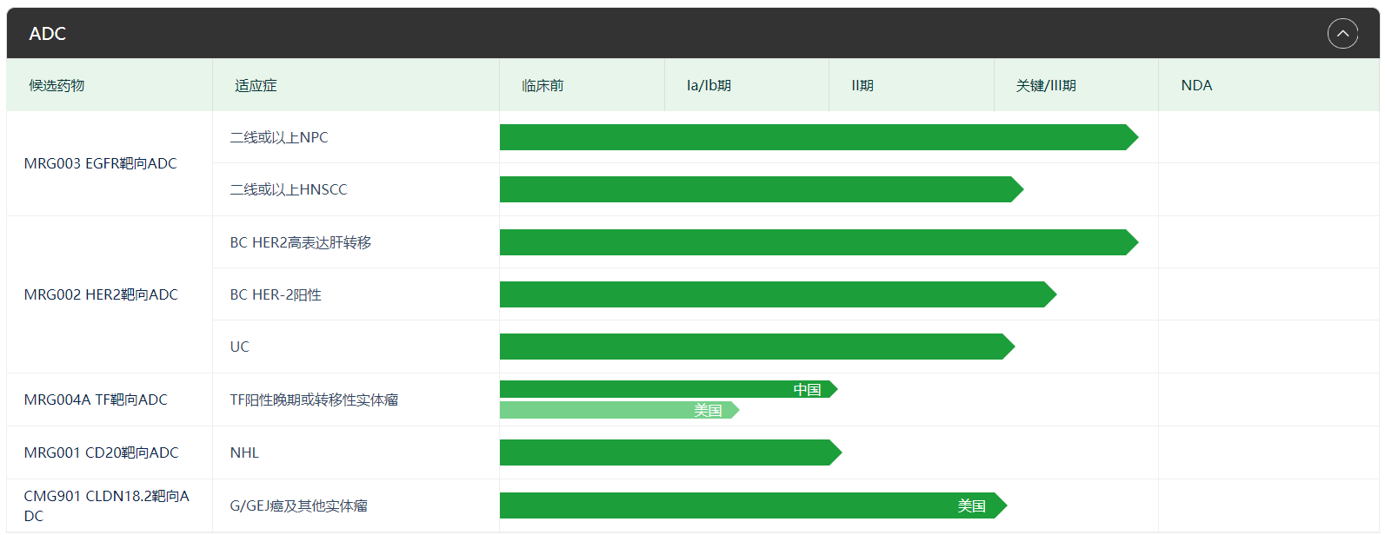1385x535 pixels.
Task: Click MRG004A TF靶向ADC candidate name
Action: (96, 400)
